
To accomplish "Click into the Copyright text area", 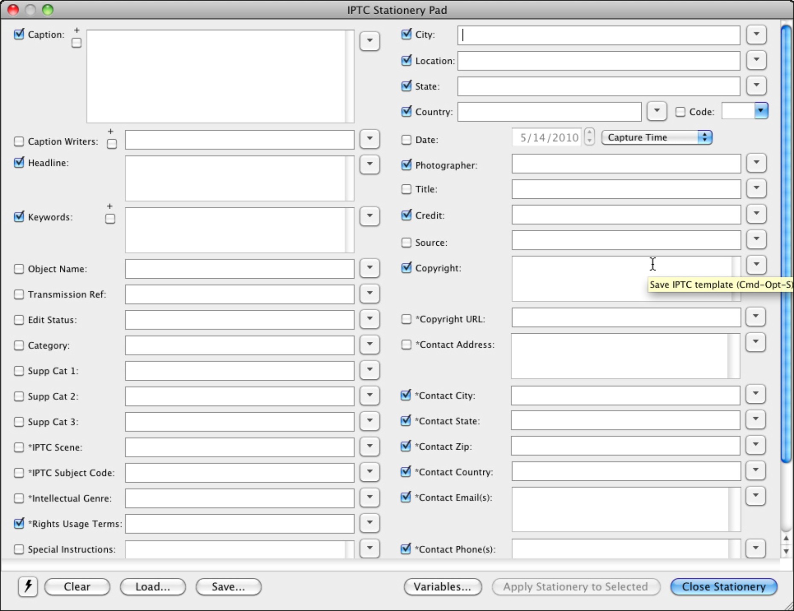I will click(626, 279).
